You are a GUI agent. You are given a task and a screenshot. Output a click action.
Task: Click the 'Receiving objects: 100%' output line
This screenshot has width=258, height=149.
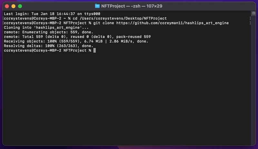click(76, 42)
